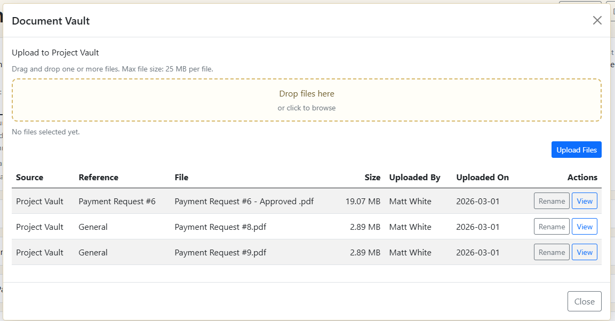Click the Source column header
The width and height of the screenshot is (615, 321).
click(x=29, y=178)
